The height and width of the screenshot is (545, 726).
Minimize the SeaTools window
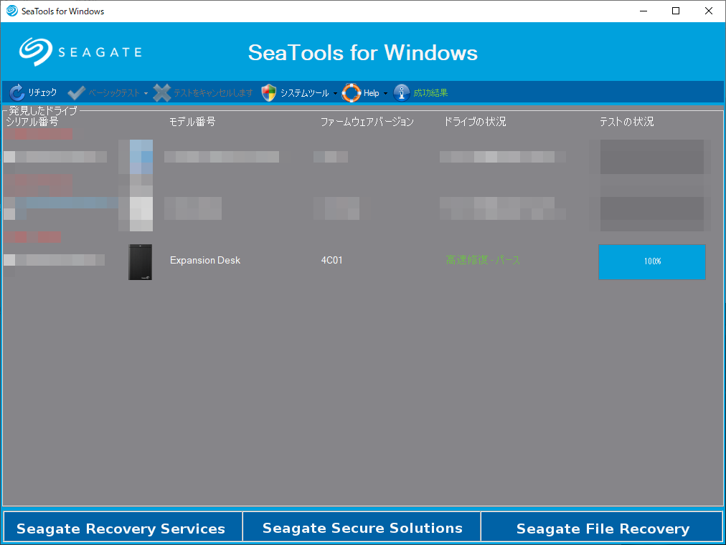643,11
